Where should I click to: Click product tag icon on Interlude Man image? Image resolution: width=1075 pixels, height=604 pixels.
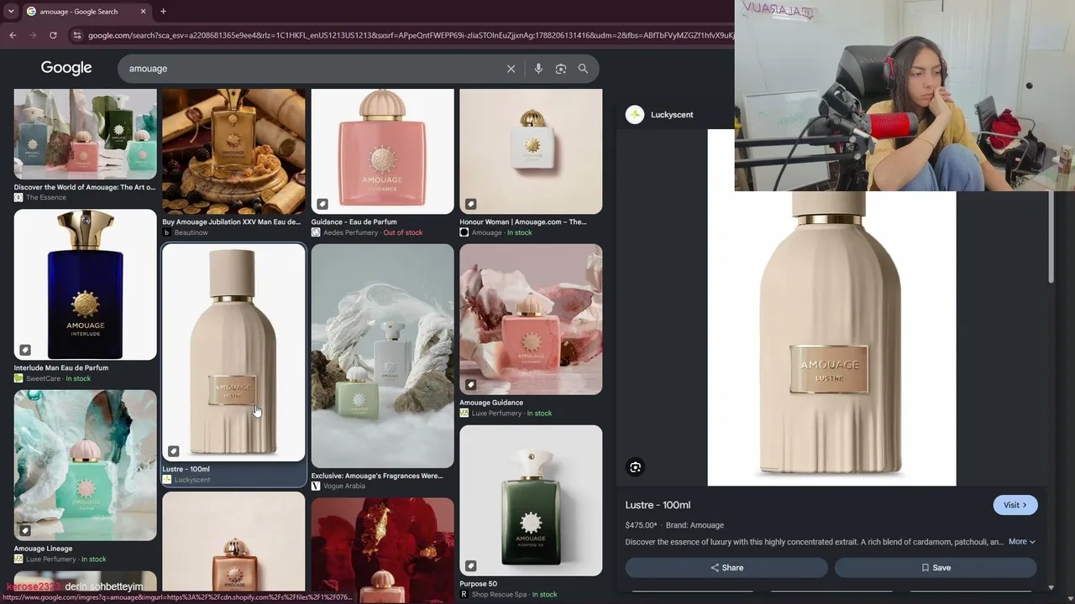(25, 350)
